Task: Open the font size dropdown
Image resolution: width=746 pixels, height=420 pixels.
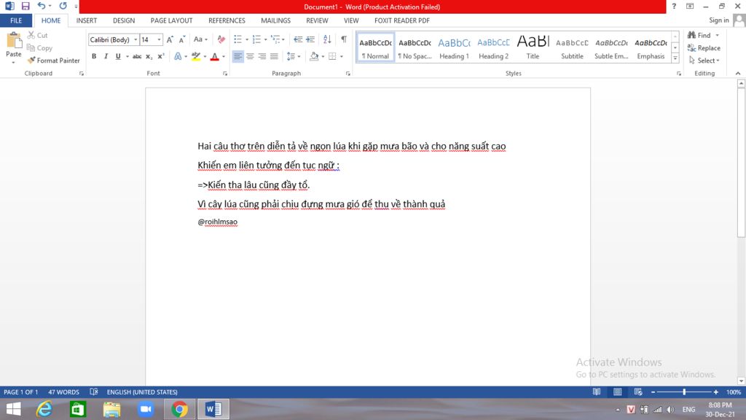Action: [159, 39]
